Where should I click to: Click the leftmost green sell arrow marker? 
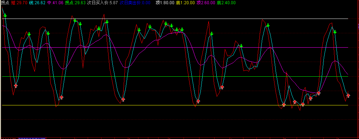[x=5, y=15]
